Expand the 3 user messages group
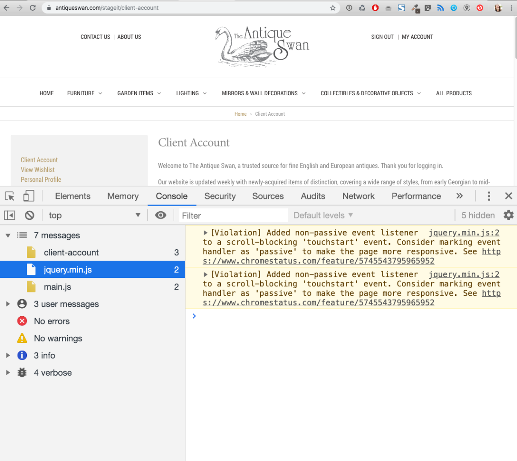 point(8,304)
